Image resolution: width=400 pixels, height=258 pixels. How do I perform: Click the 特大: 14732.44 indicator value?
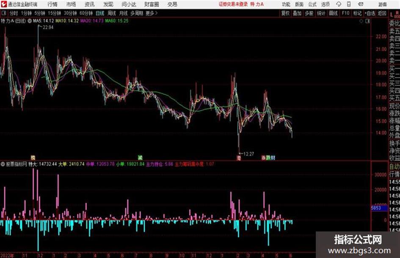click(x=43, y=164)
